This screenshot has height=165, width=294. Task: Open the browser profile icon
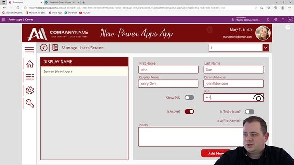click(x=283, y=8)
